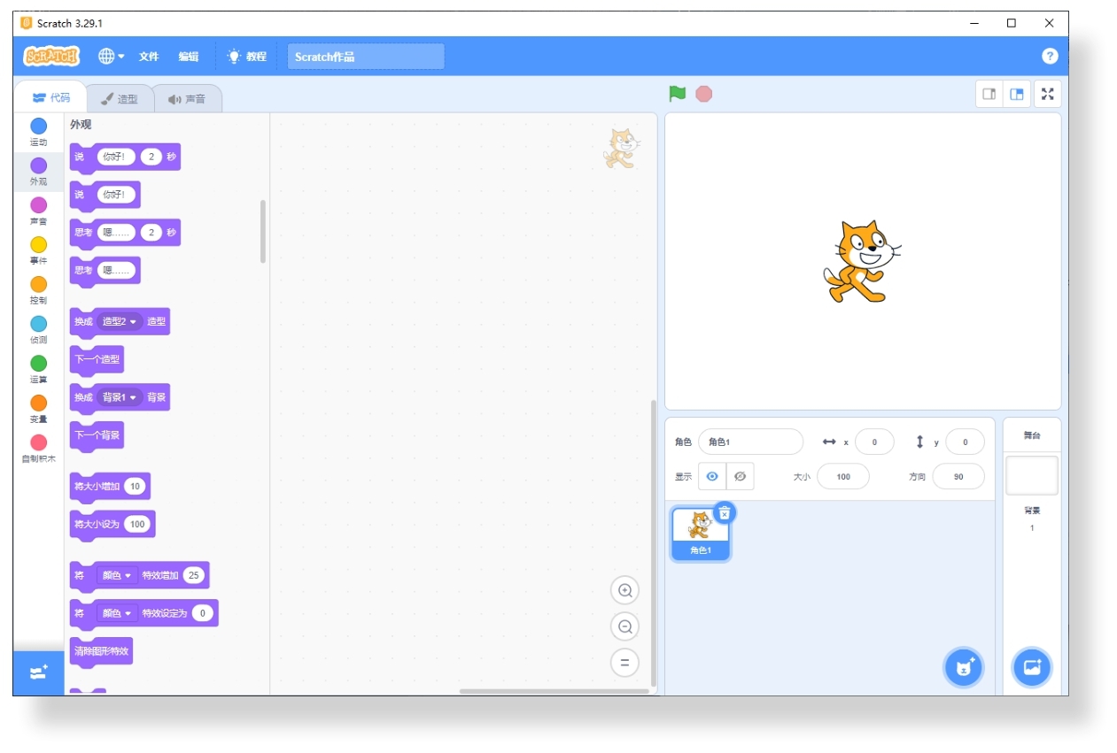Select the 侦测 sensing category
The image size is (1117, 753).
coord(39,330)
